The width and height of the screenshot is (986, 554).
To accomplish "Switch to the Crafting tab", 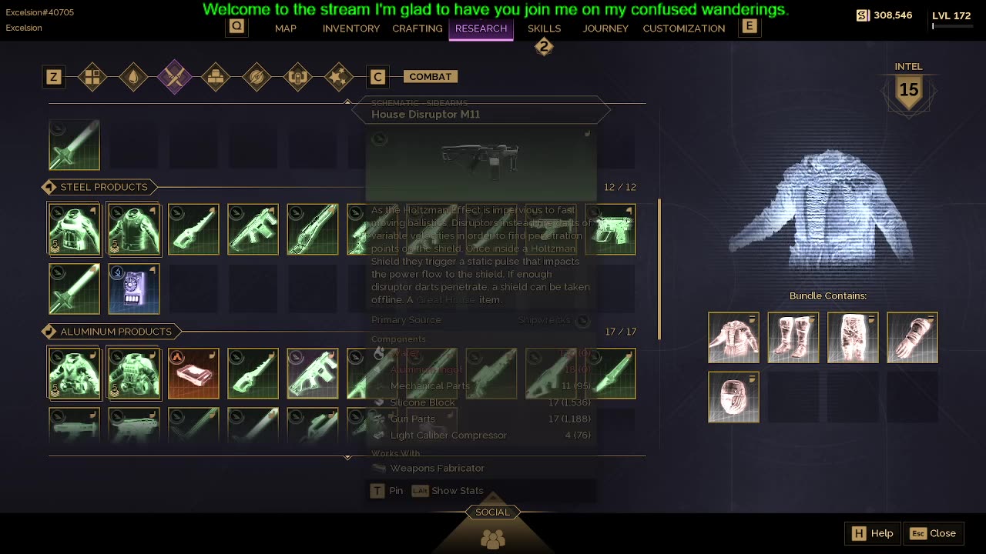I will pyautogui.click(x=418, y=28).
